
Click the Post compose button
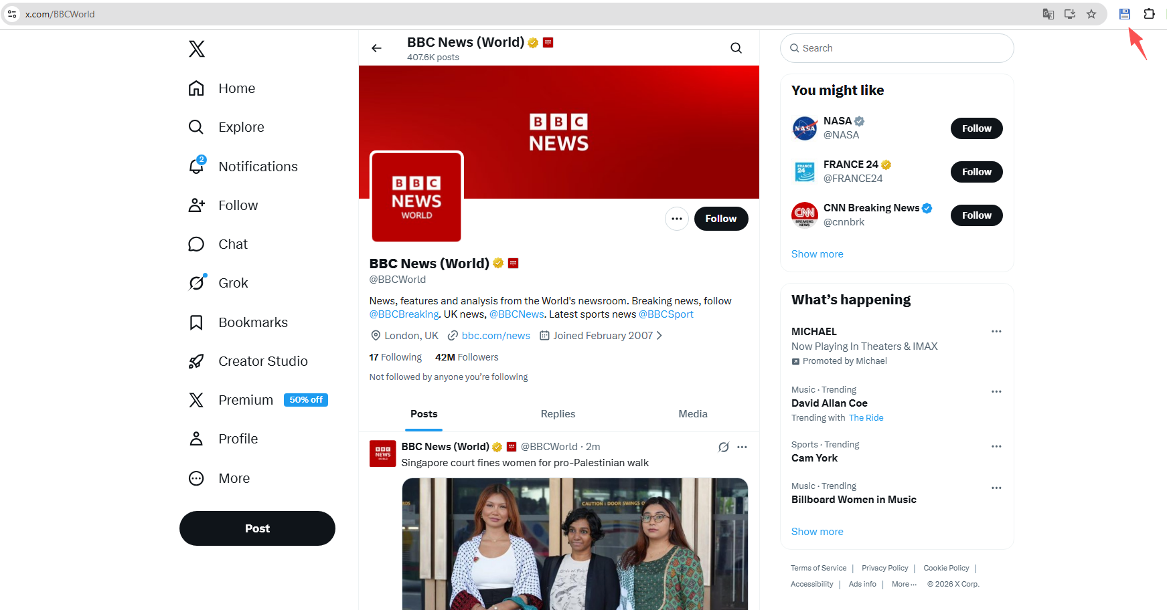[x=257, y=528]
